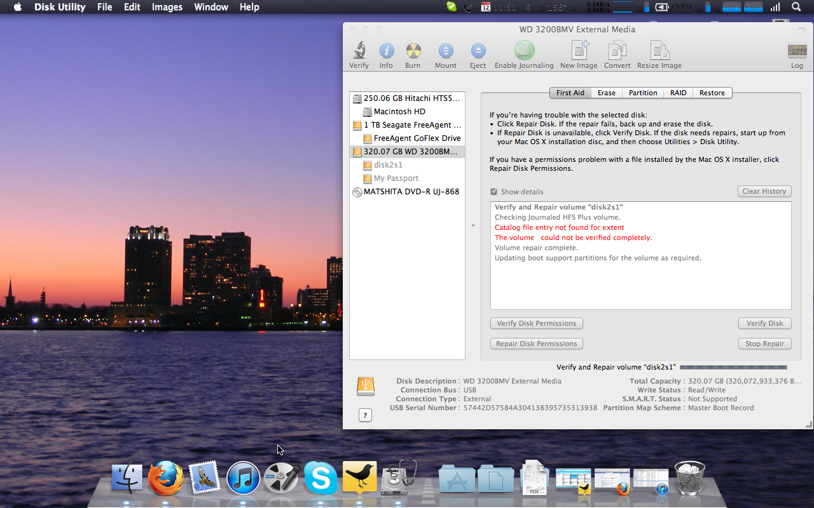Select the FreeAgent GoFlex Drive volume

pos(407,138)
